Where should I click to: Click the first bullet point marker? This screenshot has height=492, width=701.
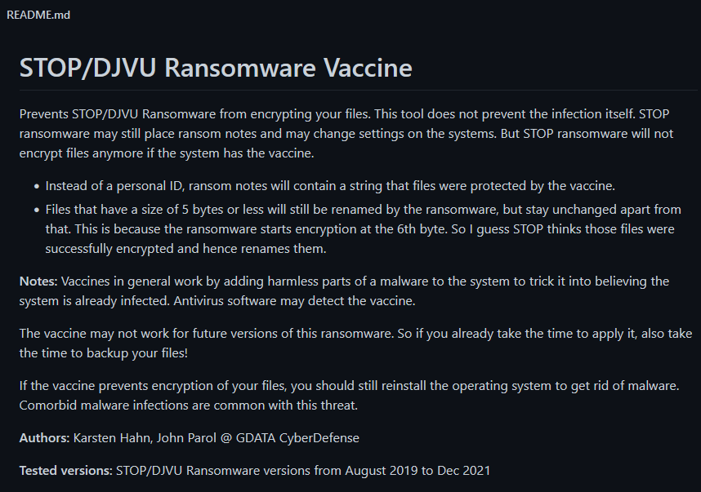36,186
